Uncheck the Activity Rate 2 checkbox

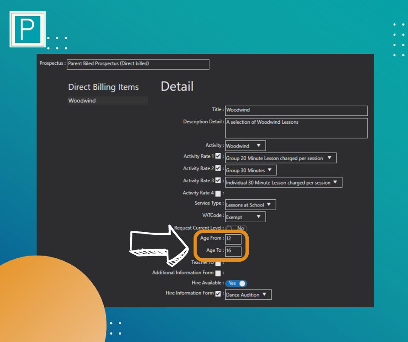coord(218,168)
